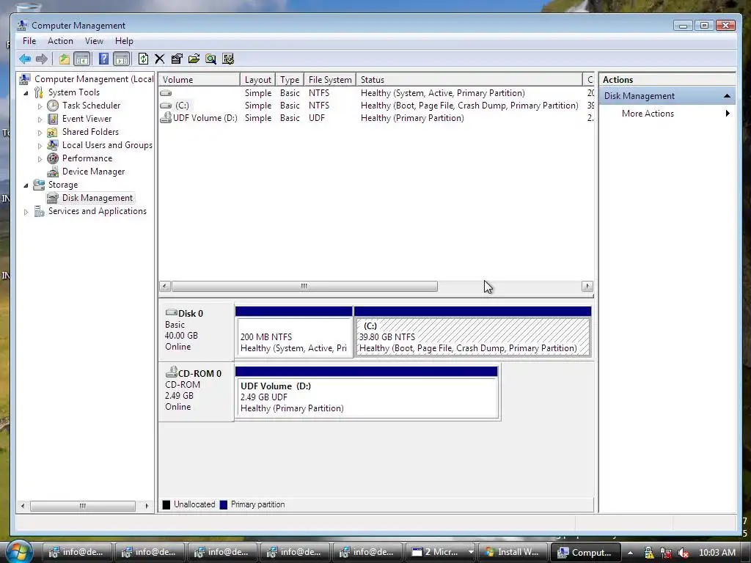Expand the Performance node
The width and height of the screenshot is (751, 563).
[40, 159]
